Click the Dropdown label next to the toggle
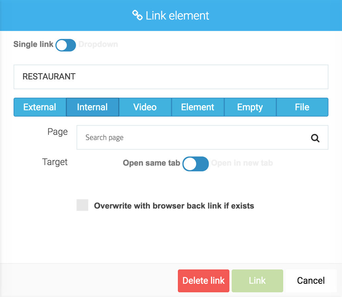 pyautogui.click(x=98, y=44)
